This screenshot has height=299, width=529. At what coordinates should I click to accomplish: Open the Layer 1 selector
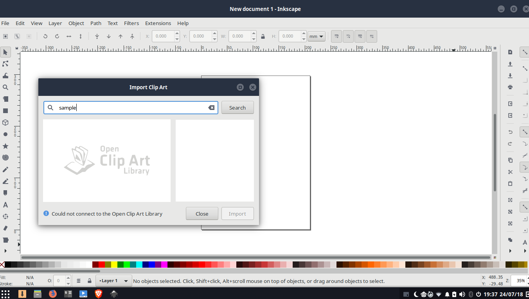(x=113, y=281)
